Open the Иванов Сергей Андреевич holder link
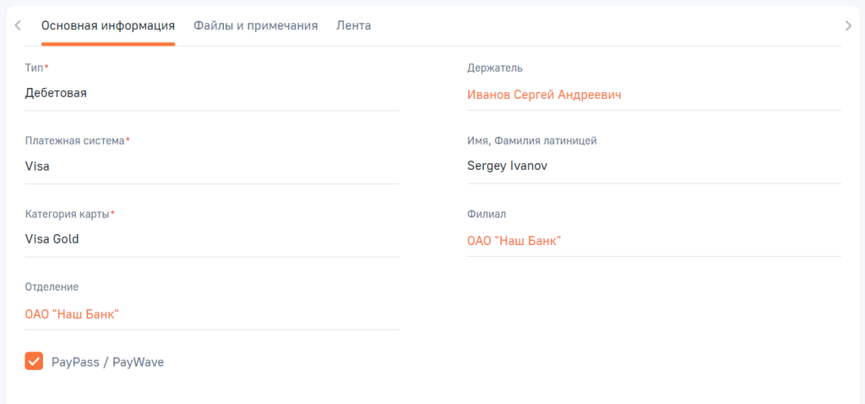865x404 pixels. [x=544, y=95]
